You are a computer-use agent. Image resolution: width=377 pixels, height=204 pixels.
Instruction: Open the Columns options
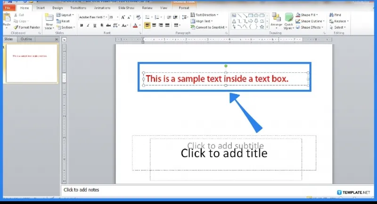tap(177, 25)
